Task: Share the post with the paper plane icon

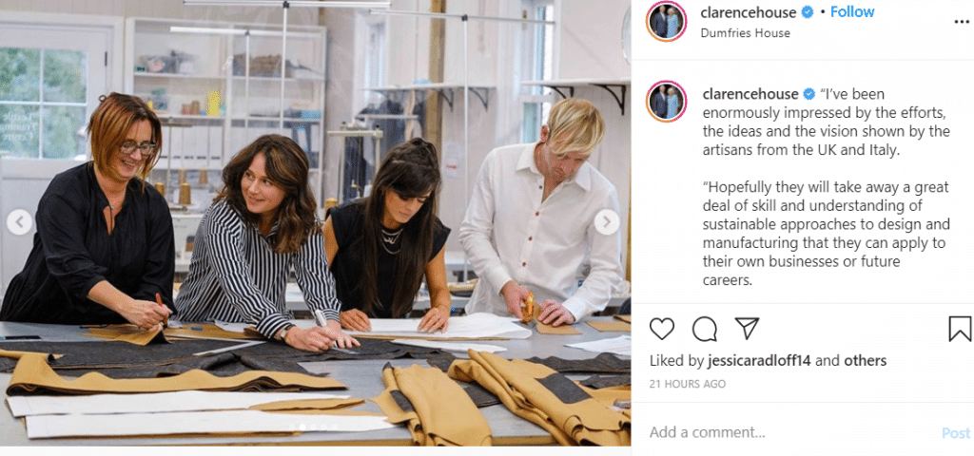Action: [746, 328]
